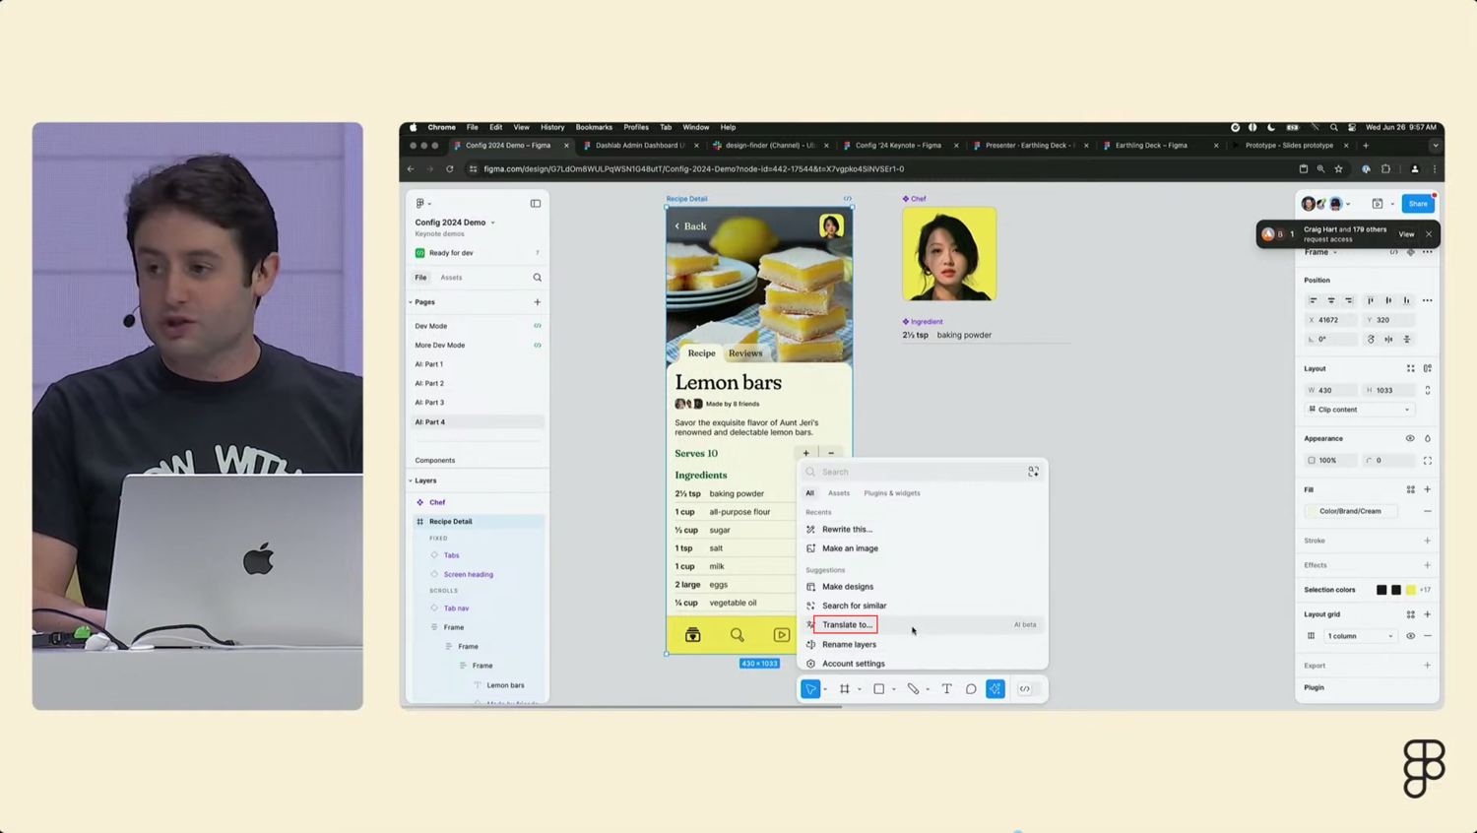This screenshot has width=1477, height=833.
Task: Pick the Pen tool in toolbar
Action: point(913,689)
